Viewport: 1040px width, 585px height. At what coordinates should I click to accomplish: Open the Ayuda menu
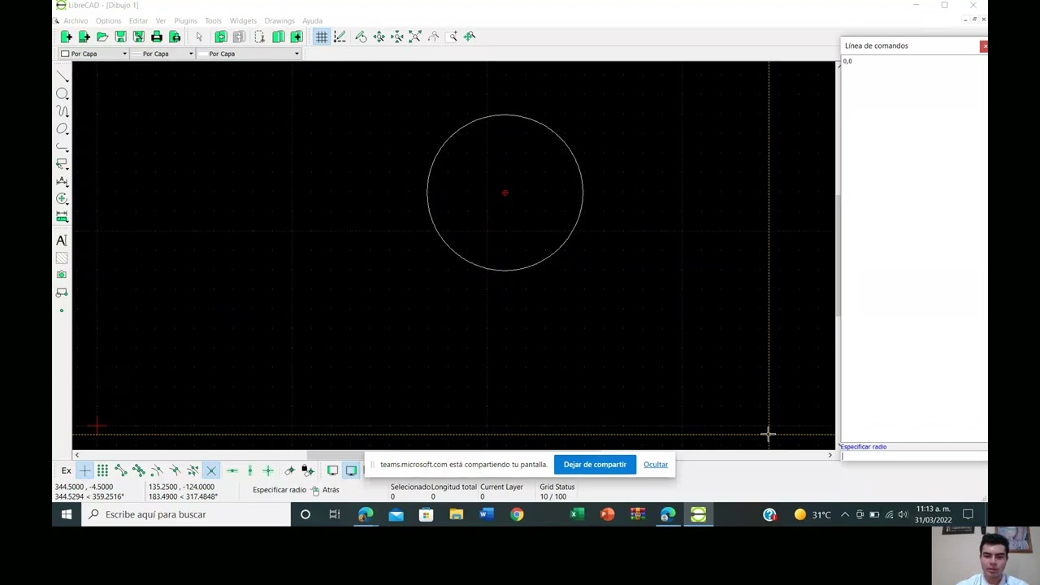312,21
